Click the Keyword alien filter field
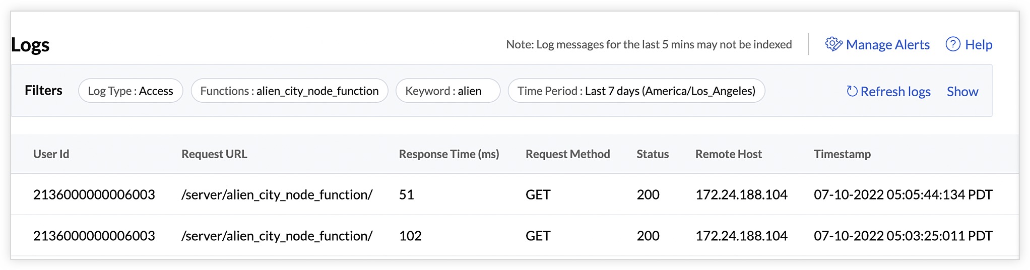 point(447,91)
